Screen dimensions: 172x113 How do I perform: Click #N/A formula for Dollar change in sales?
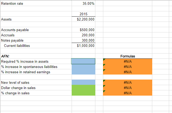pyautogui.click(x=127, y=88)
